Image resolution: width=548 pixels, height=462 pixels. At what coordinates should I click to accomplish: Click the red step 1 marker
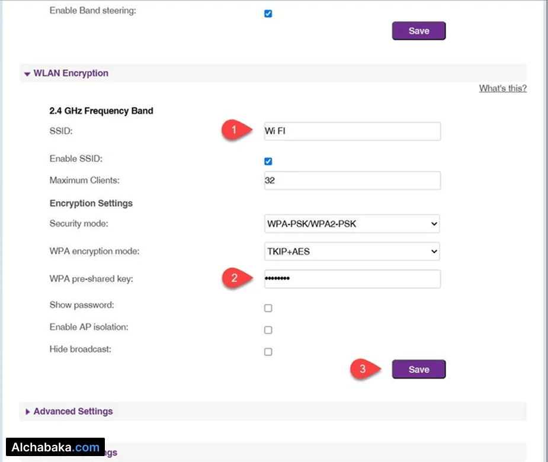tap(233, 131)
